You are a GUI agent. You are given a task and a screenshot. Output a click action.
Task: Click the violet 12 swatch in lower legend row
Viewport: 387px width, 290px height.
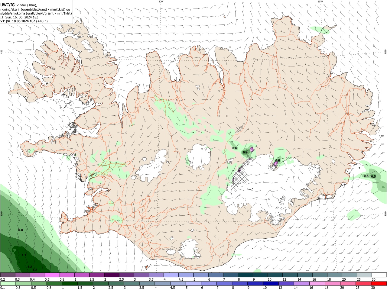[x=286, y=283]
